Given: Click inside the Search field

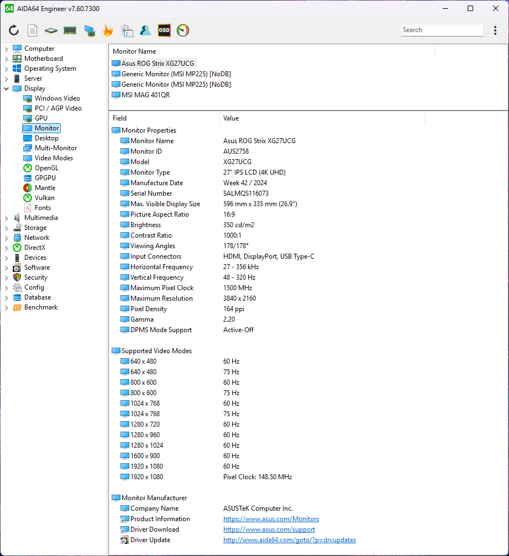Looking at the screenshot, I should tap(442, 30).
